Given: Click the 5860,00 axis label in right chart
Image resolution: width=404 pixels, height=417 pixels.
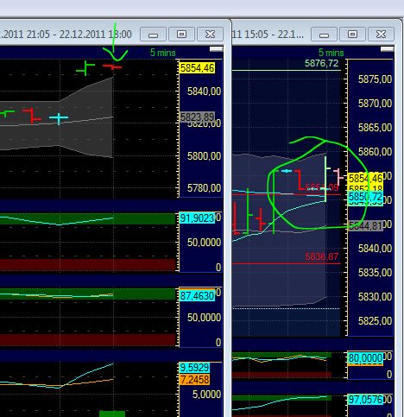Looking at the screenshot, I should [x=375, y=152].
